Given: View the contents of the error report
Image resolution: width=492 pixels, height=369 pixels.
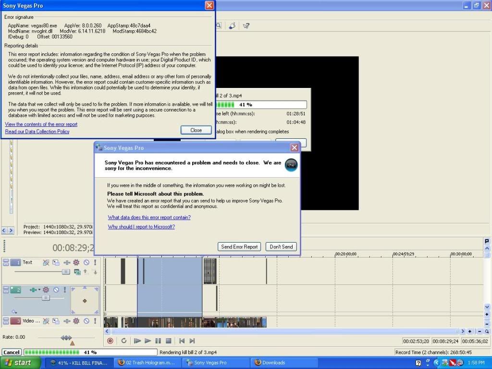Looking at the screenshot, I should [x=41, y=124].
